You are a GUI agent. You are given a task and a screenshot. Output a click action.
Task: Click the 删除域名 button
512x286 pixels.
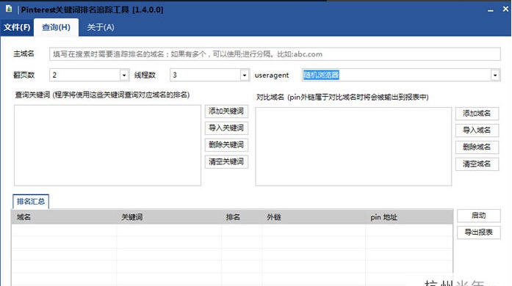point(477,147)
